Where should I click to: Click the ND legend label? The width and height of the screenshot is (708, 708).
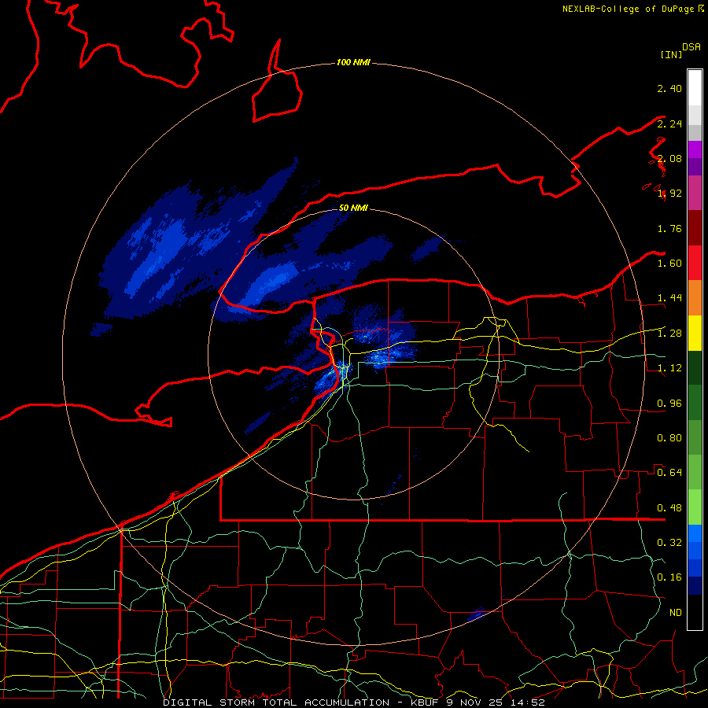pos(676,613)
